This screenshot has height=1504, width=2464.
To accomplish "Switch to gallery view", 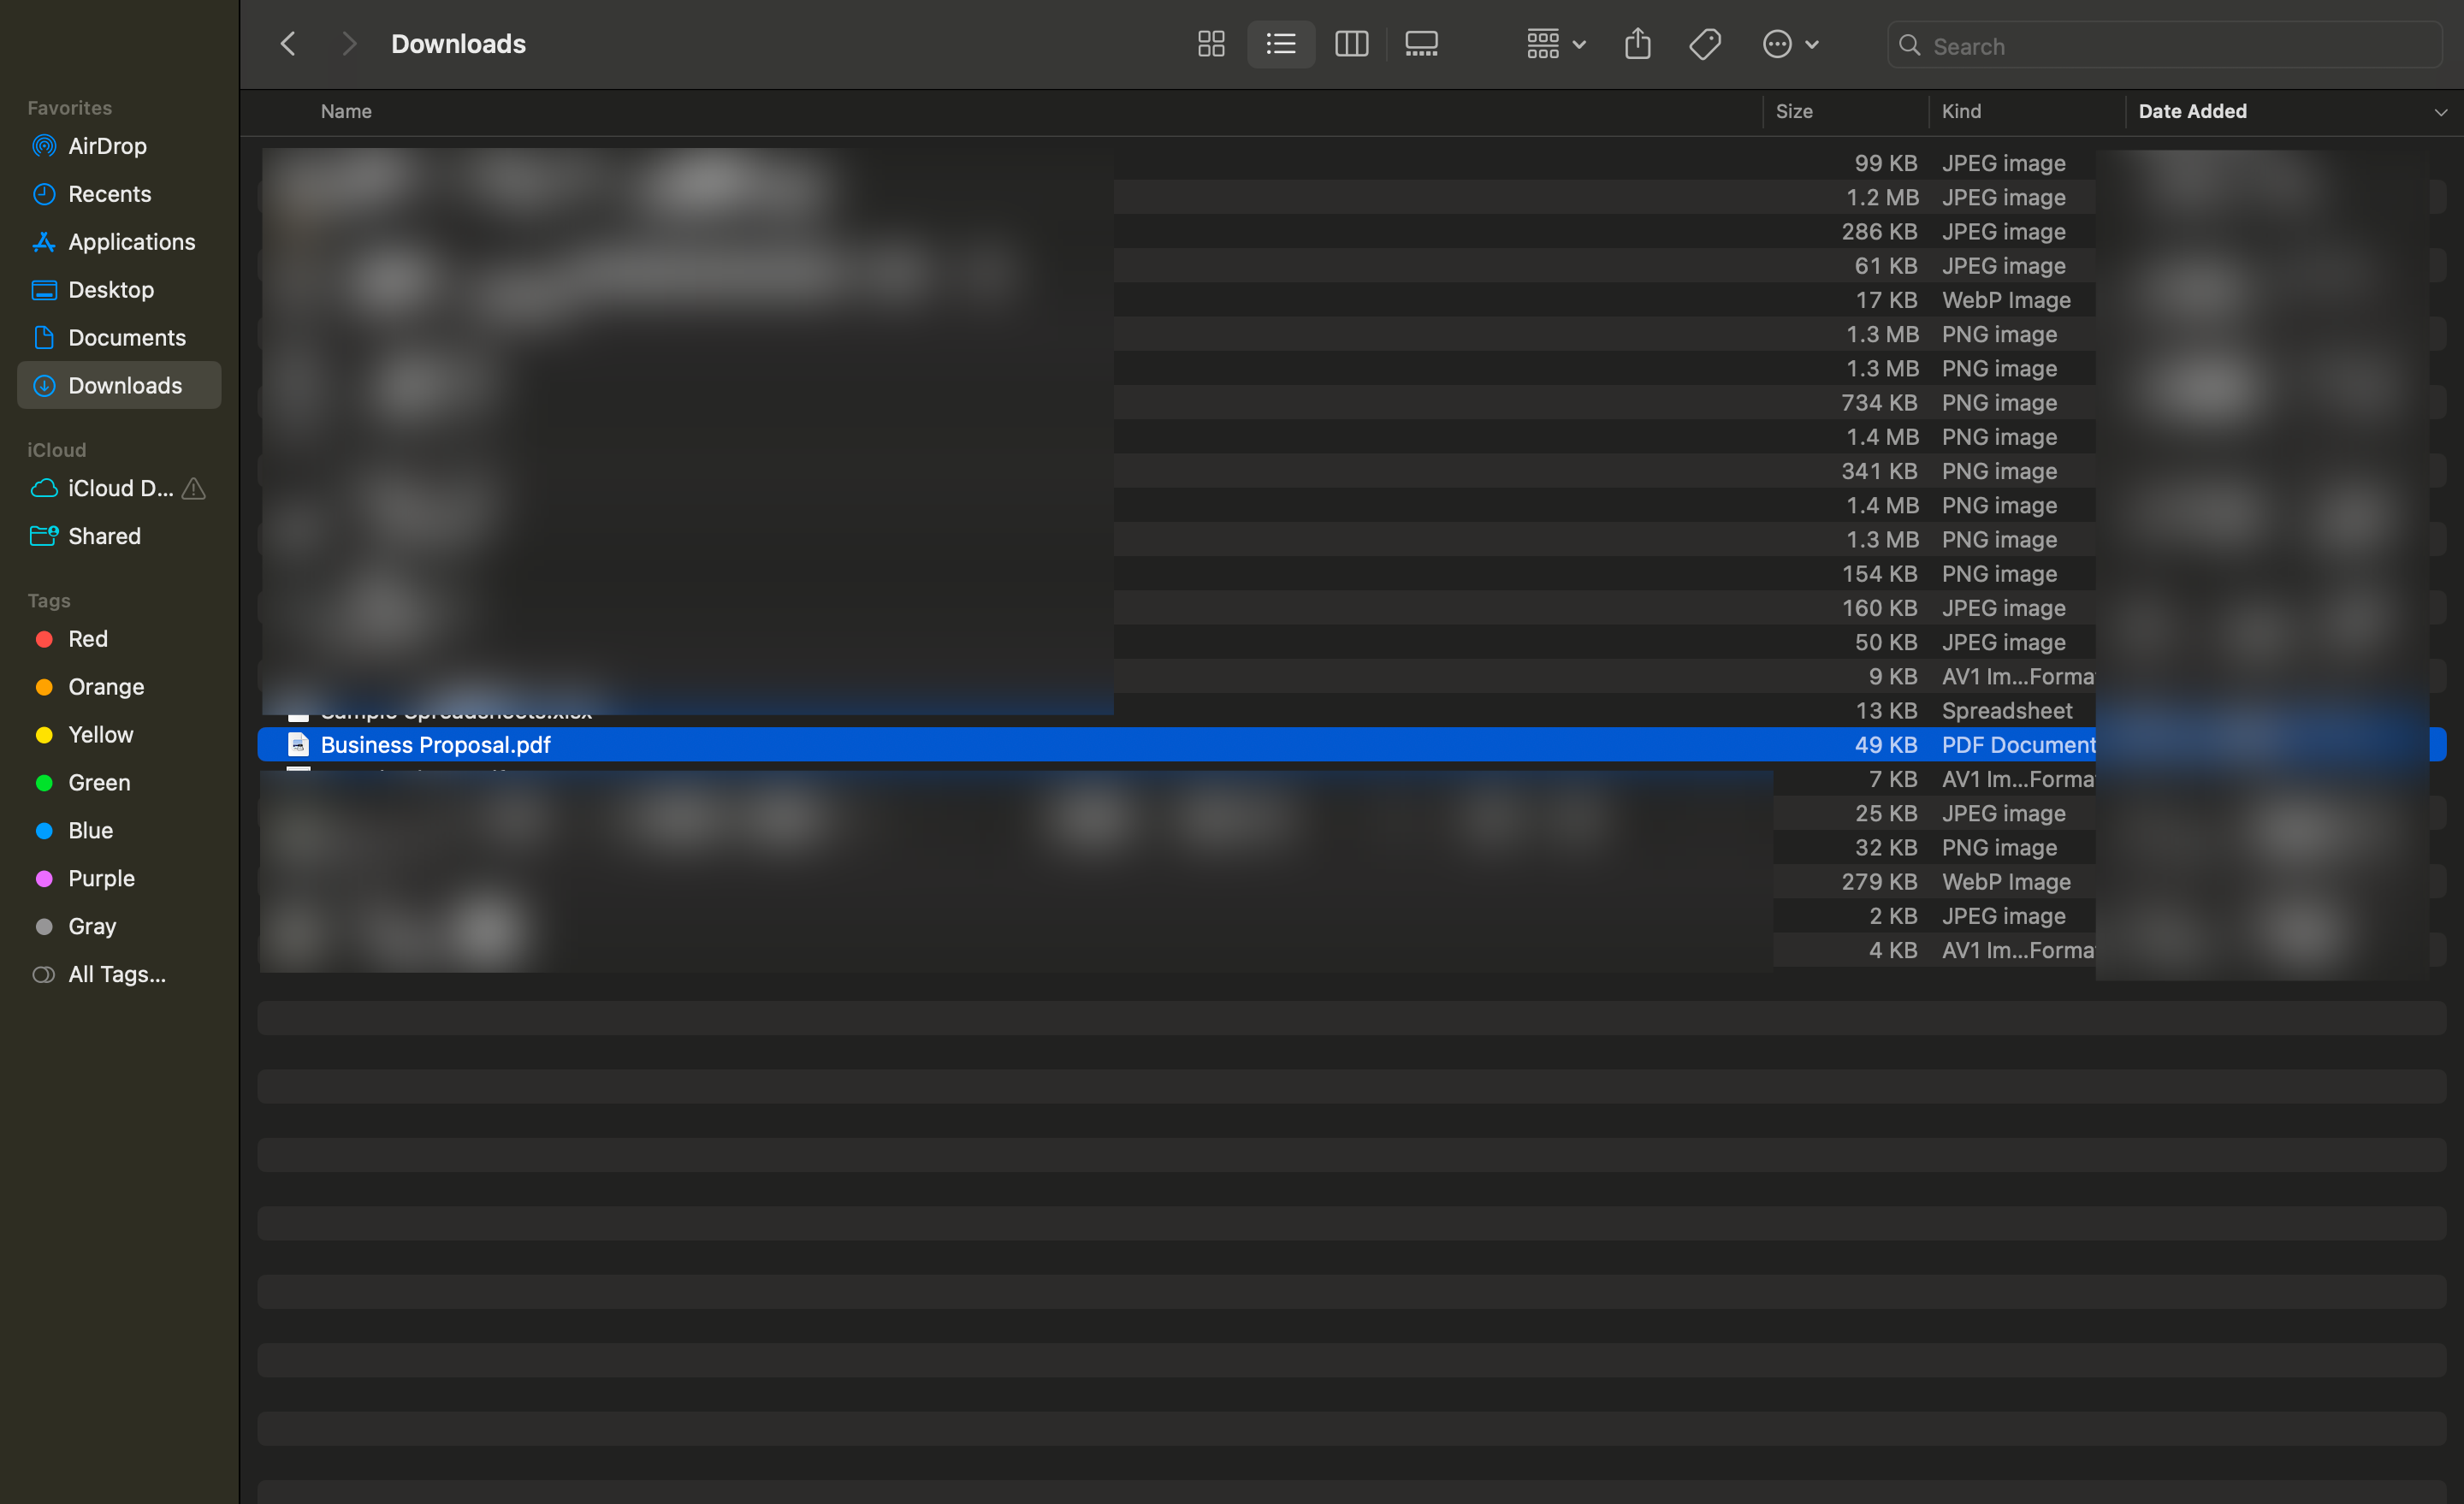I will (x=1421, y=44).
